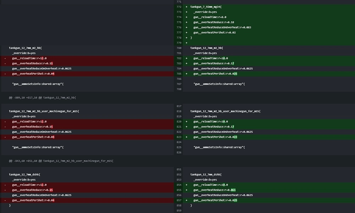Viewport: 355px width, 213px height.
Task: Click added line "gun__overheatReduce:r=0.061"
Action: pos(214,190)
